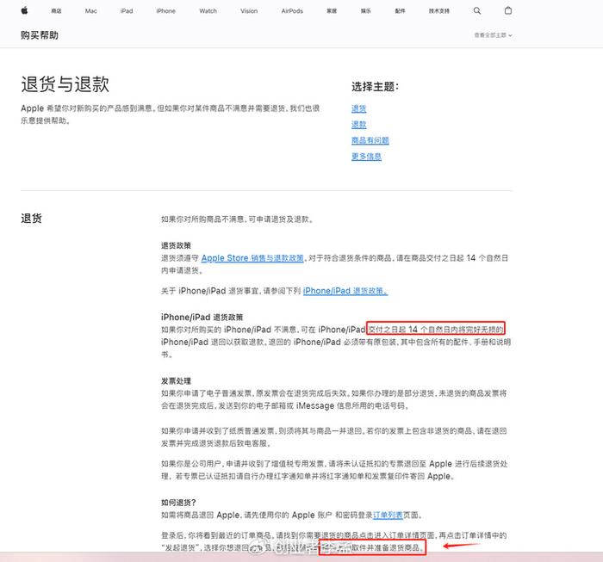Image resolution: width=603 pixels, height=562 pixels.
Task: Expand the 查看全部主题 dropdown
Action: [493, 35]
